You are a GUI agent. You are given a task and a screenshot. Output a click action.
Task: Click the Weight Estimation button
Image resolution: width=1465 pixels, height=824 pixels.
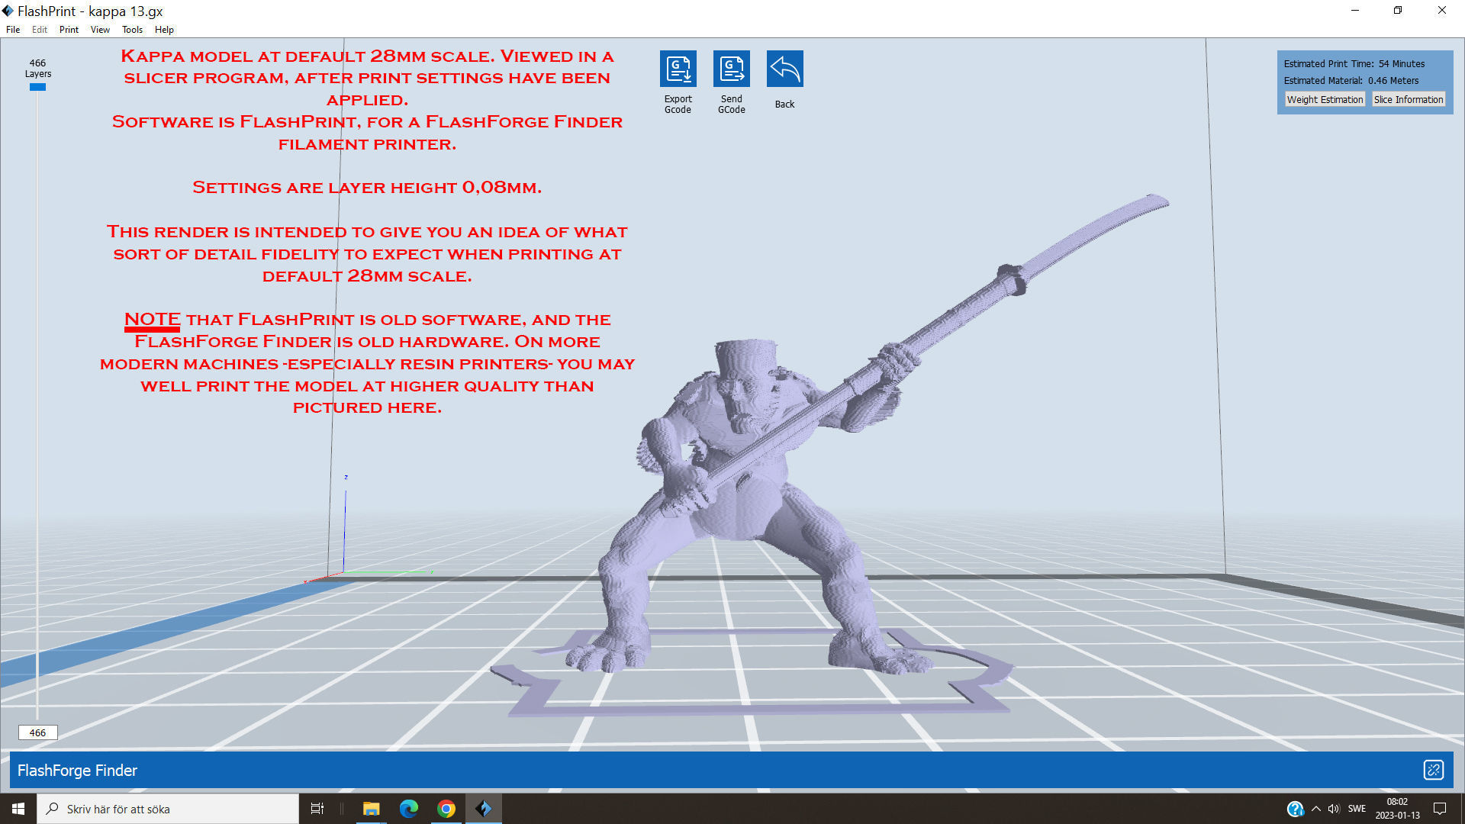[x=1325, y=99]
